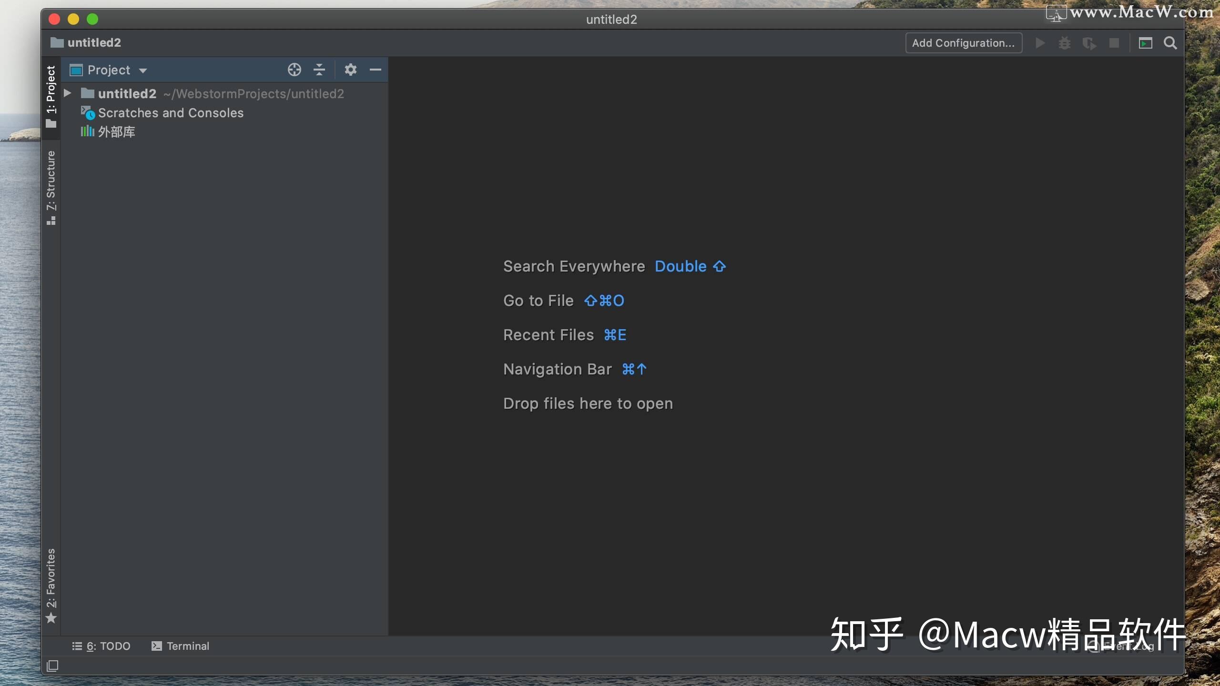Maximize window with green button
Screen dimensions: 1220x686
(x=92, y=19)
